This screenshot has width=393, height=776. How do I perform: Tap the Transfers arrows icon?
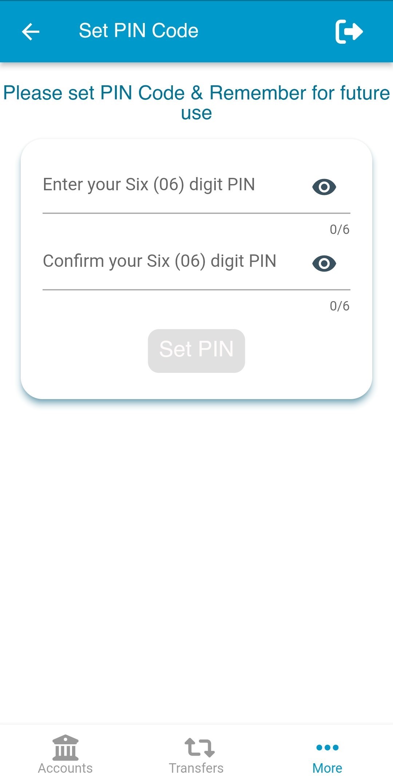click(199, 747)
